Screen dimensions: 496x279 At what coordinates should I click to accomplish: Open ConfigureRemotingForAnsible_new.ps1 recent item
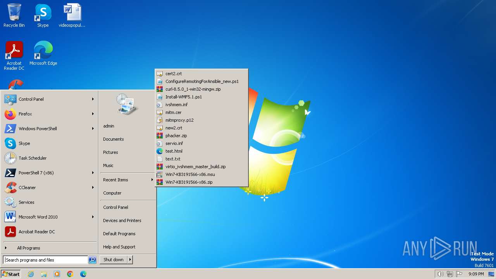pos(201,81)
